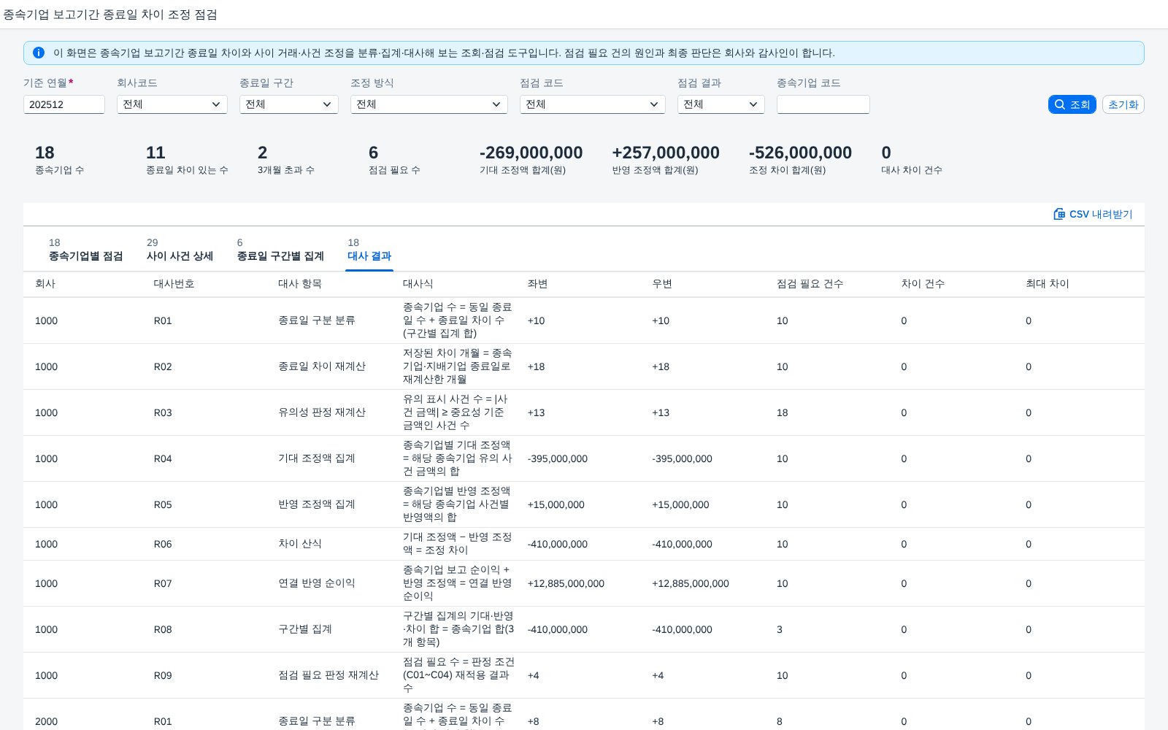Viewport: 1168px width, 730px height.
Task: Select the R02 row cell
Action: pyautogui.click(x=163, y=366)
